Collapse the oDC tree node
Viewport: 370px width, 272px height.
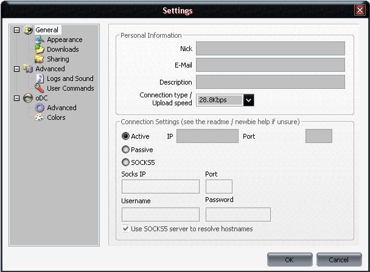(17, 98)
